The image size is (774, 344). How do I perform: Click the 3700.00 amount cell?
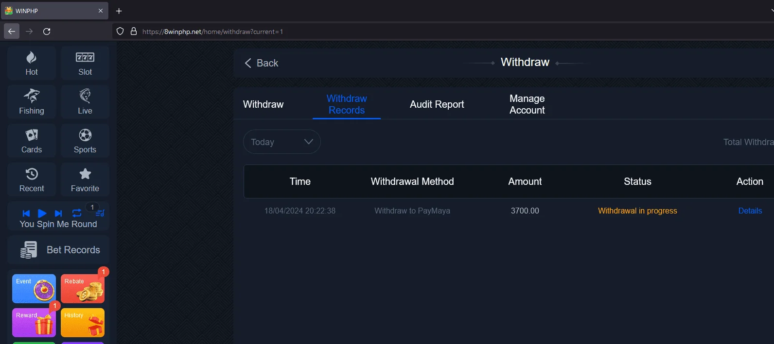[x=525, y=211]
